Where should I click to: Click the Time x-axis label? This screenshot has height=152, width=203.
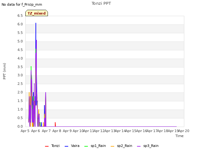point(180,136)
